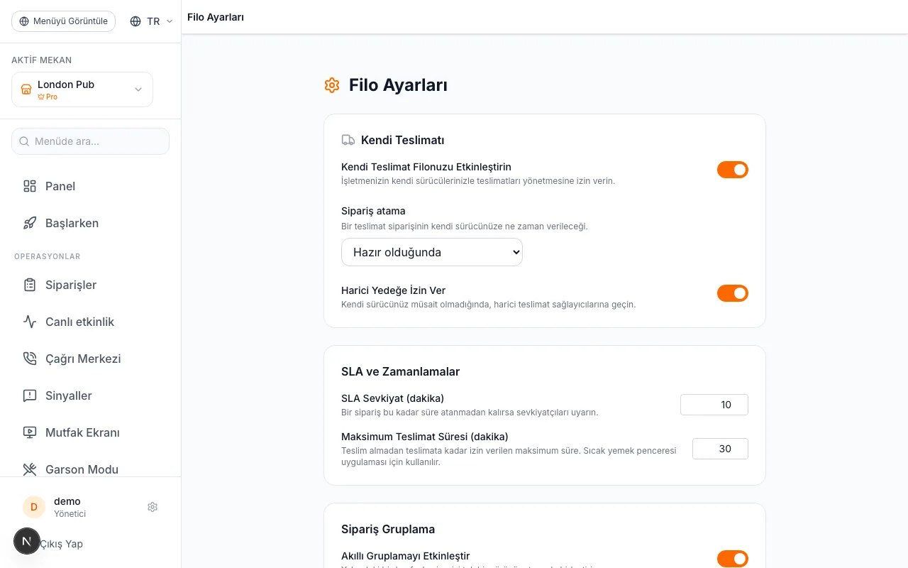The height and width of the screenshot is (568, 908).
Task: Click the Menüyü Görüntüle button
Action: click(x=63, y=21)
